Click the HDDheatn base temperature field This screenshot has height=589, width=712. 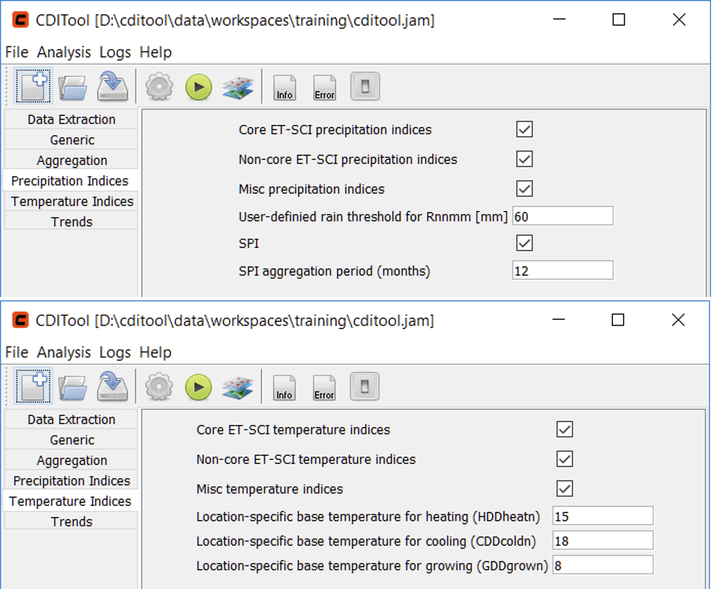pos(603,516)
